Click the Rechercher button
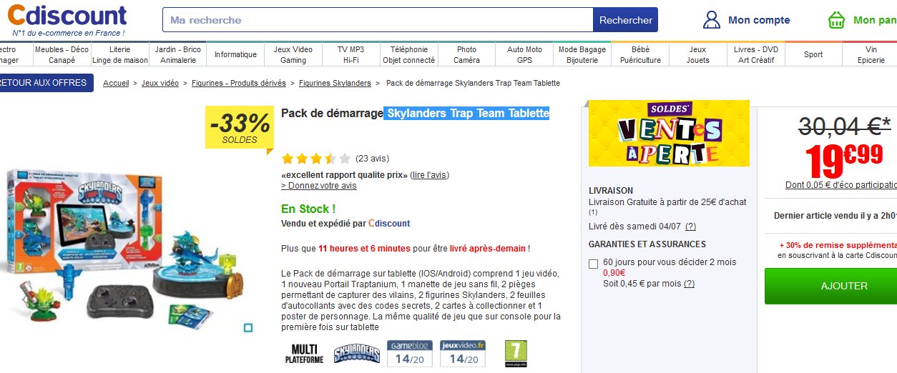897x373 pixels. pyautogui.click(x=626, y=20)
